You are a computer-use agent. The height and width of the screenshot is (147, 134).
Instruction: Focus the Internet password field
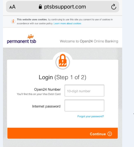coord(84,105)
